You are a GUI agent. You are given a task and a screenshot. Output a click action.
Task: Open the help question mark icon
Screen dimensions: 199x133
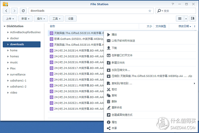[x=173, y=4]
